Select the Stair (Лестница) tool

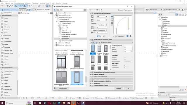(9, 38)
